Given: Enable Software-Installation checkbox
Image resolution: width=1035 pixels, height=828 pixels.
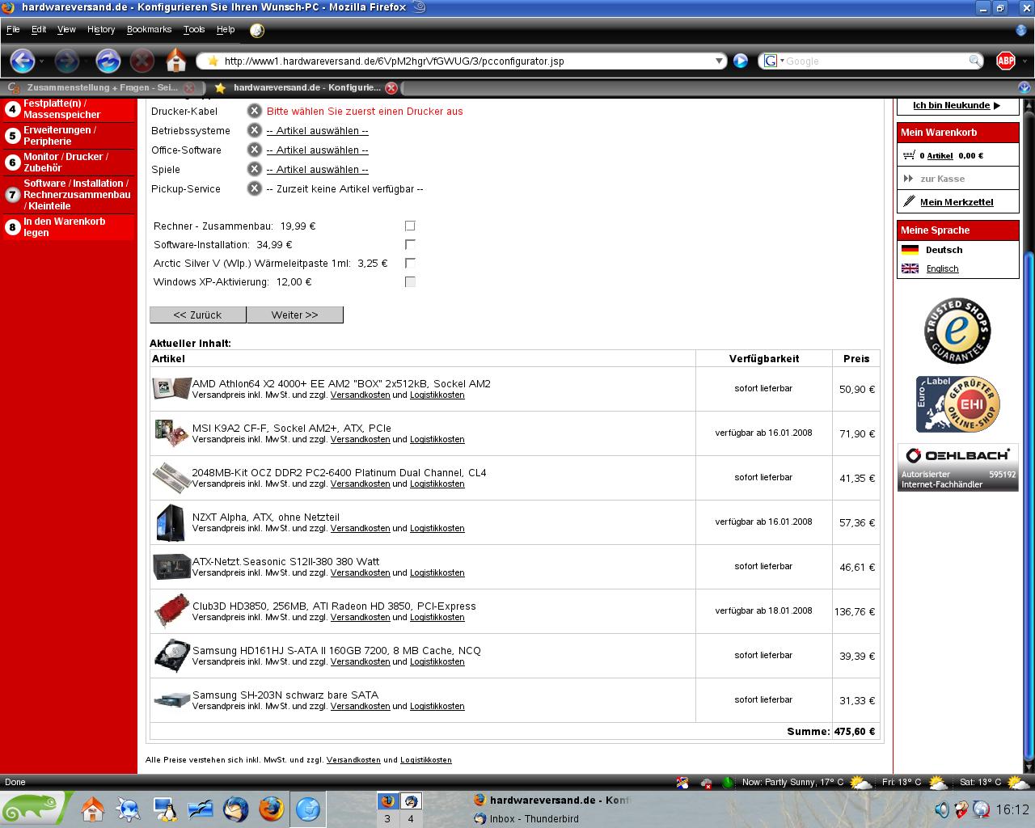Looking at the screenshot, I should tap(410, 245).
